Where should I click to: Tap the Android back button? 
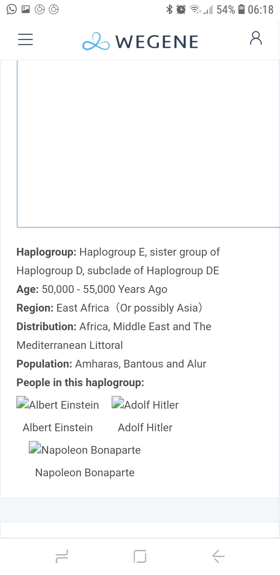coord(218,556)
